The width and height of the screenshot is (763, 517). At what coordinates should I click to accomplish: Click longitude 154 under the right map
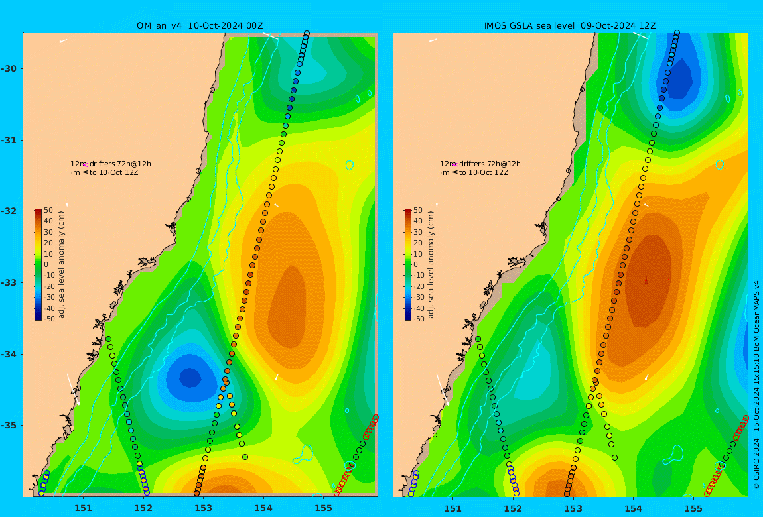pyautogui.click(x=633, y=508)
